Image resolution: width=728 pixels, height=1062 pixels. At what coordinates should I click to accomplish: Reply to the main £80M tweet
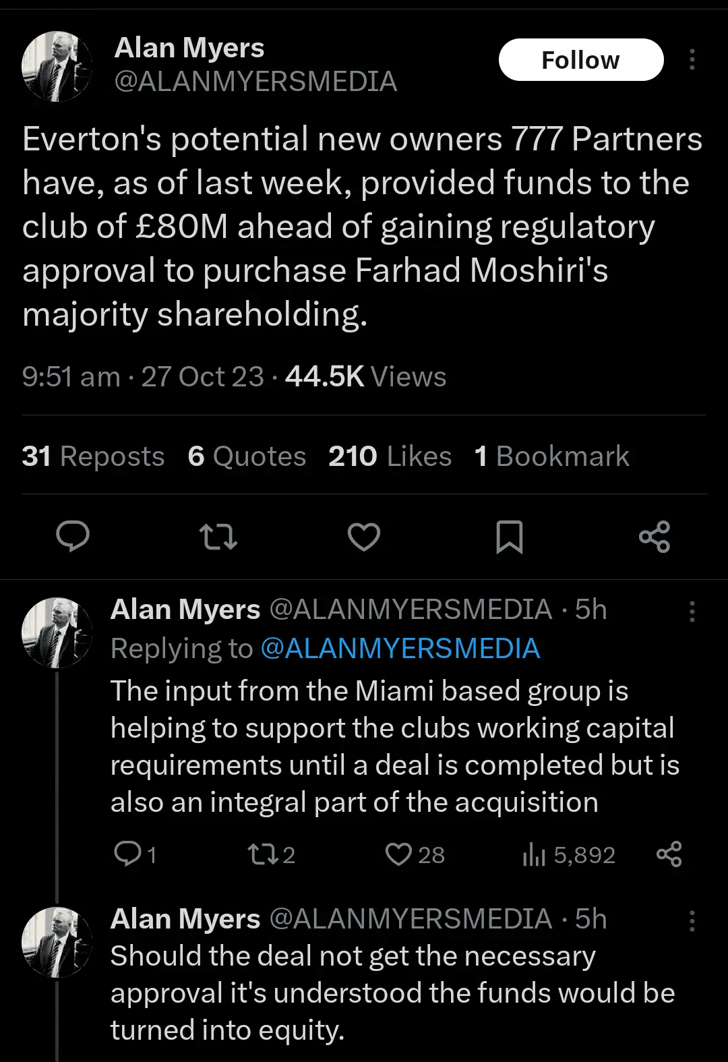pyautogui.click(x=73, y=537)
